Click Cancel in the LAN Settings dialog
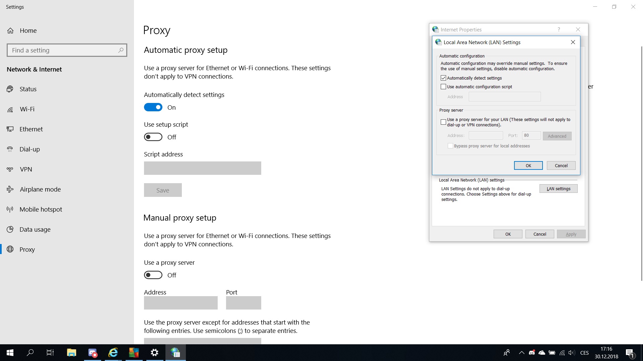 pos(561,165)
